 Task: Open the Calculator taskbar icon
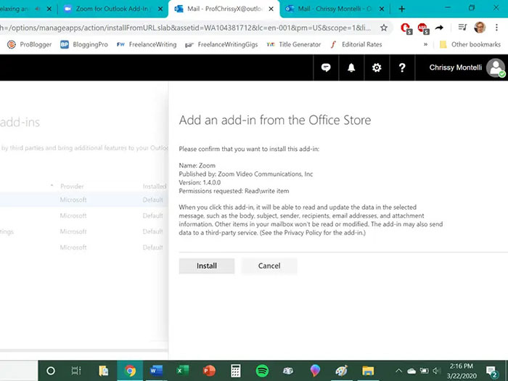(x=235, y=370)
